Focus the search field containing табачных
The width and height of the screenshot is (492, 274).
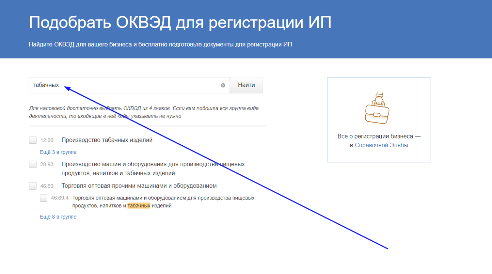pyautogui.click(x=129, y=85)
